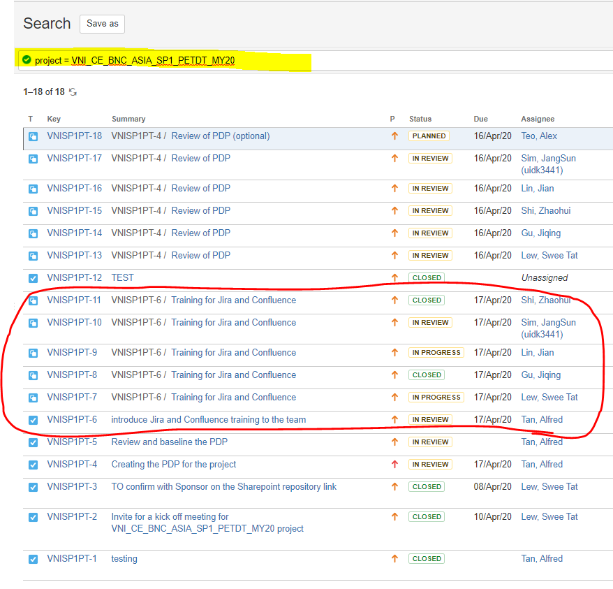The width and height of the screenshot is (613, 589).
Task: Click '1–18 of 18' result count
Action: click(x=44, y=92)
